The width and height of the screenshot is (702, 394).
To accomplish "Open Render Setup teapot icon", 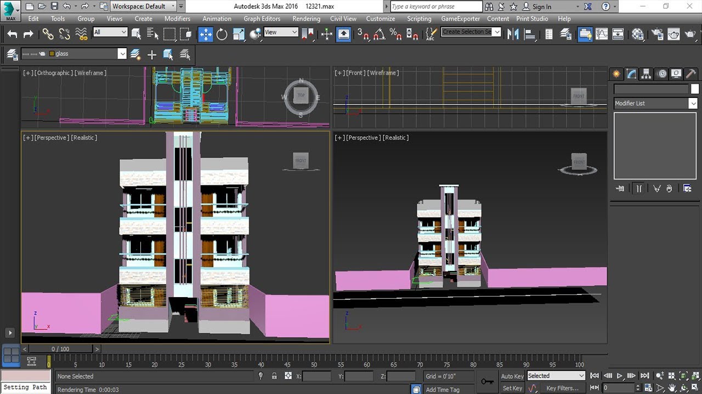I will 656,34.
